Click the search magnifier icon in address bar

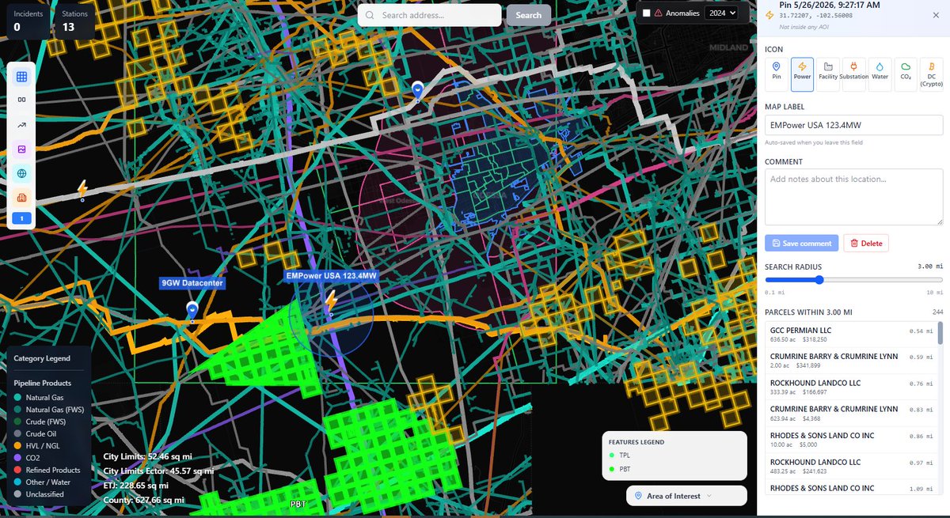pyautogui.click(x=370, y=15)
